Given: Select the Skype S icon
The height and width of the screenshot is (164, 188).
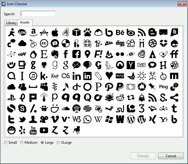Looking at the screenshot, I should click(22, 108).
